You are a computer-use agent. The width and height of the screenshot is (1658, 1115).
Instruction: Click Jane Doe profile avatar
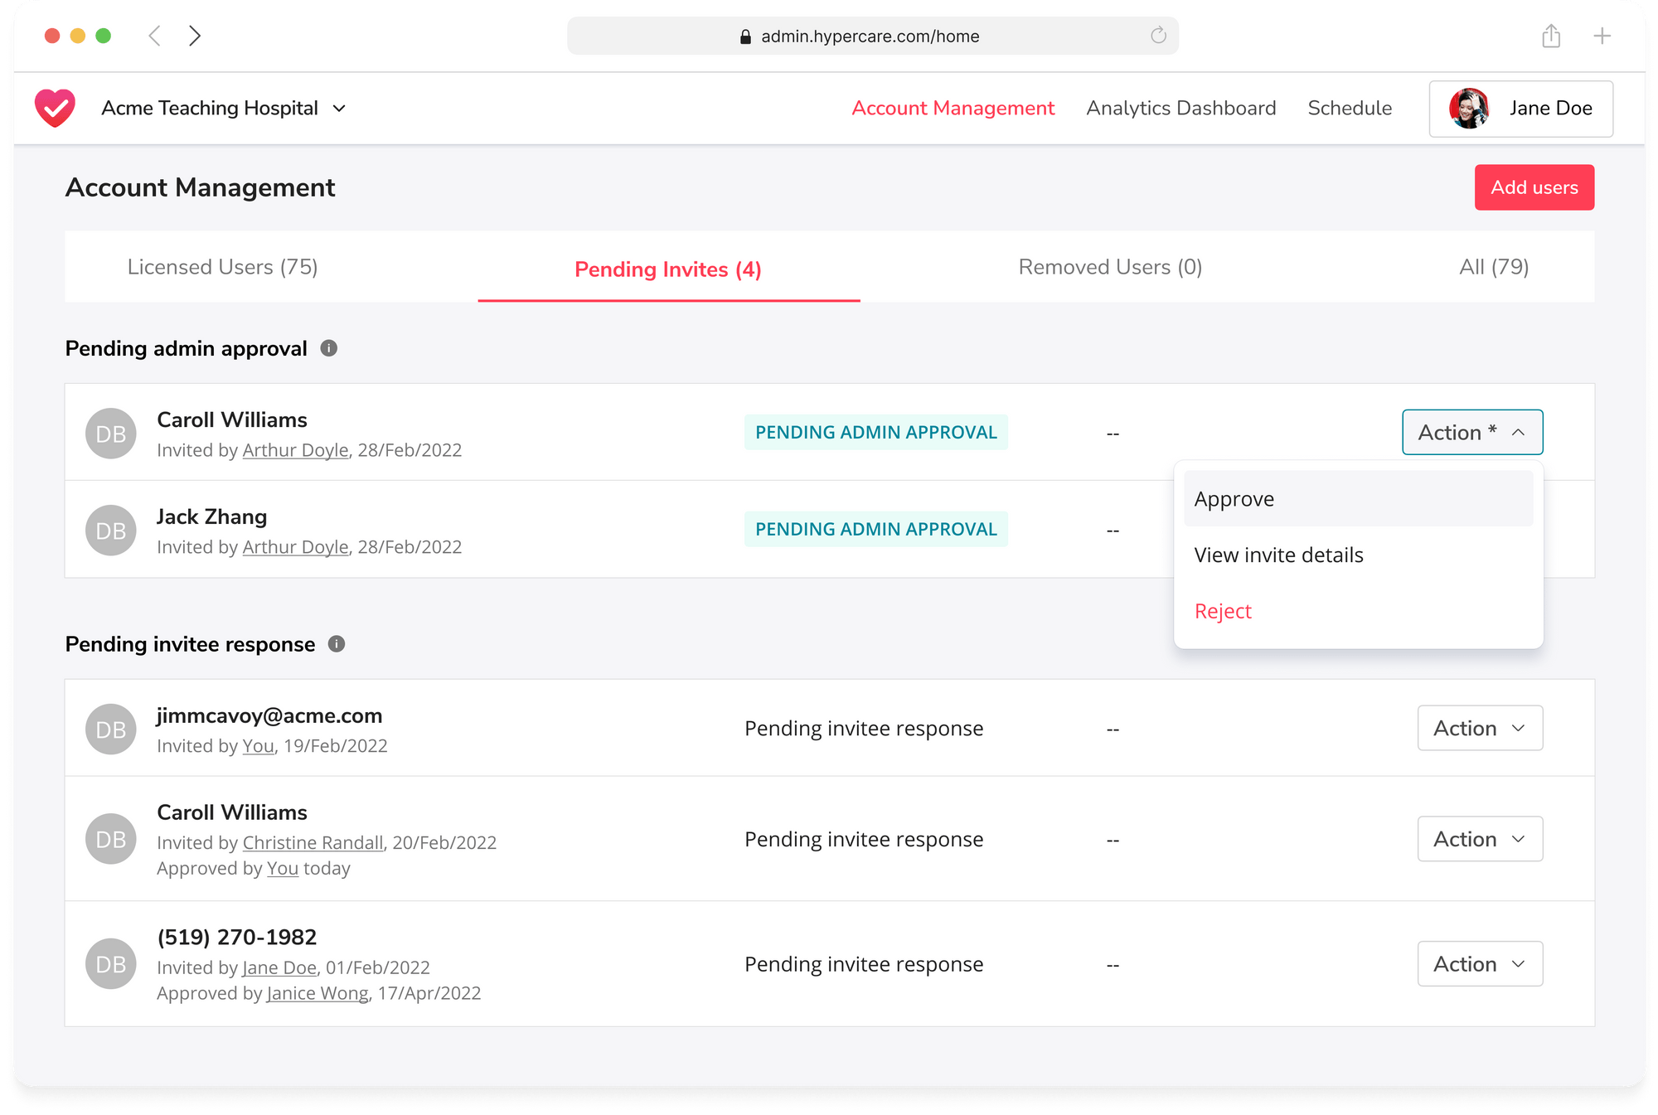pyautogui.click(x=1468, y=109)
